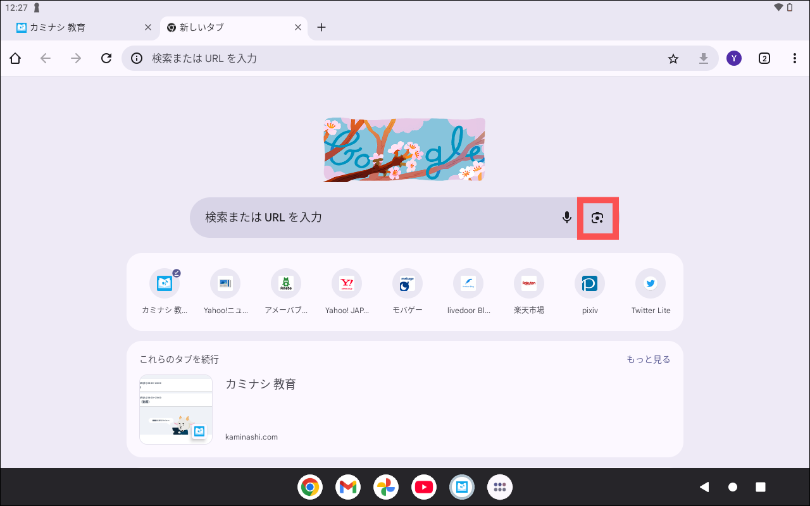Open the pixiv shortcut tile
This screenshot has height=506, width=810.
[590, 292]
